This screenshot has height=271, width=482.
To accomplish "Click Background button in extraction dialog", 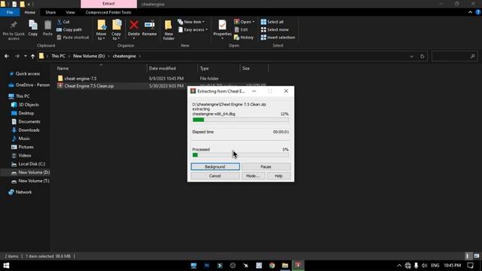I will pos(215,166).
